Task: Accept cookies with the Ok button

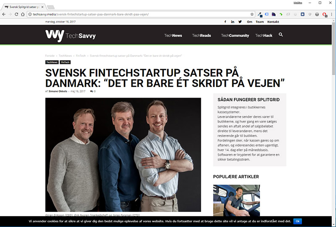Action: pyautogui.click(x=297, y=221)
